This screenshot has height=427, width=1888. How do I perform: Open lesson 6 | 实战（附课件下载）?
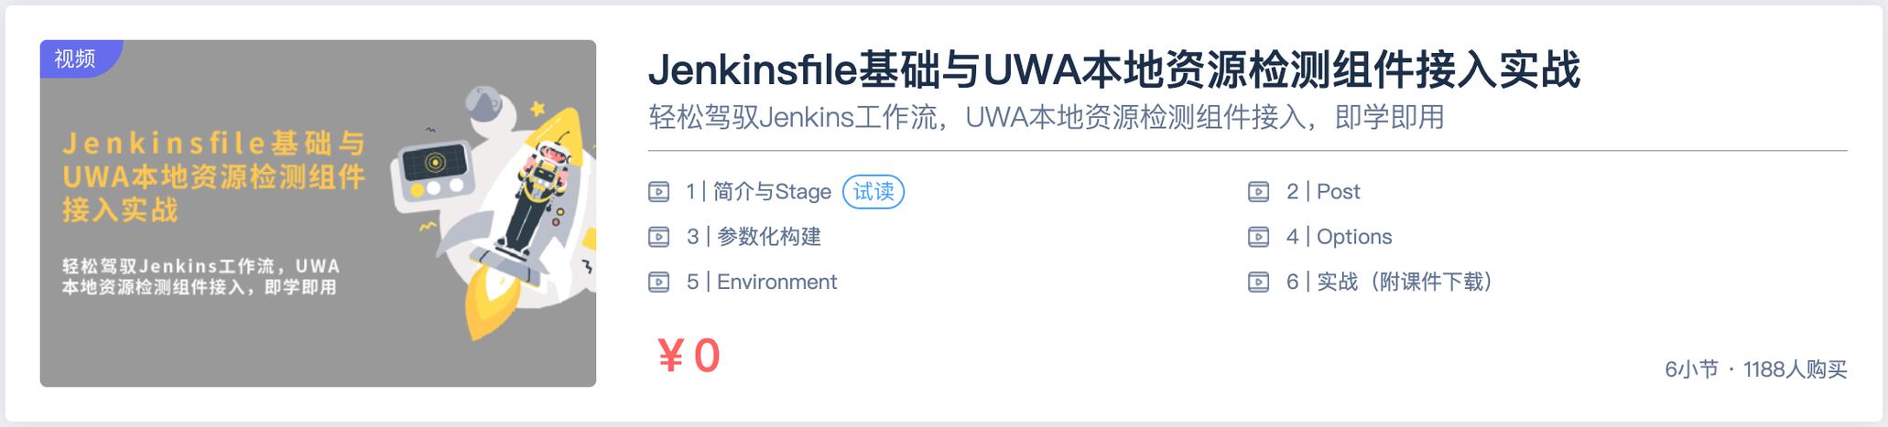click(1389, 282)
